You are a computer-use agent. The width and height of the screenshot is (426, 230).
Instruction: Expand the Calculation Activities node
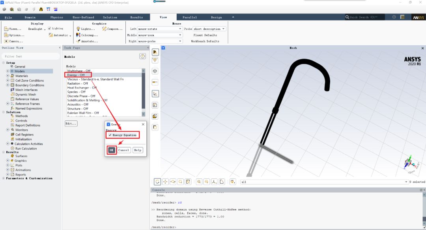[x=7, y=144]
